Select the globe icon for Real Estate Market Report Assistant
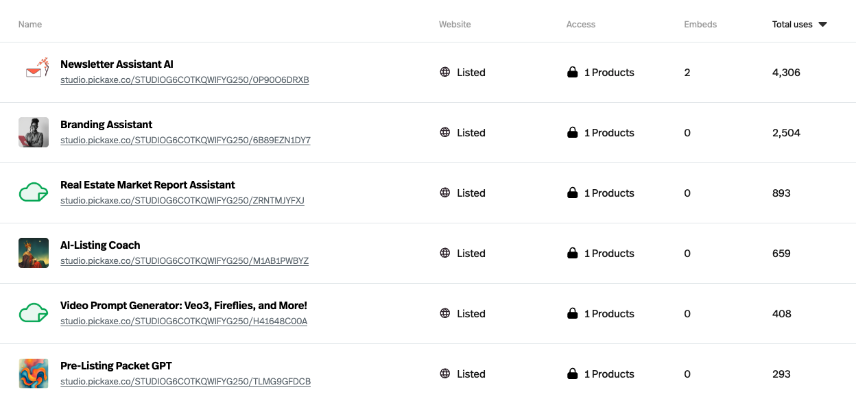The image size is (856, 403). tap(445, 193)
